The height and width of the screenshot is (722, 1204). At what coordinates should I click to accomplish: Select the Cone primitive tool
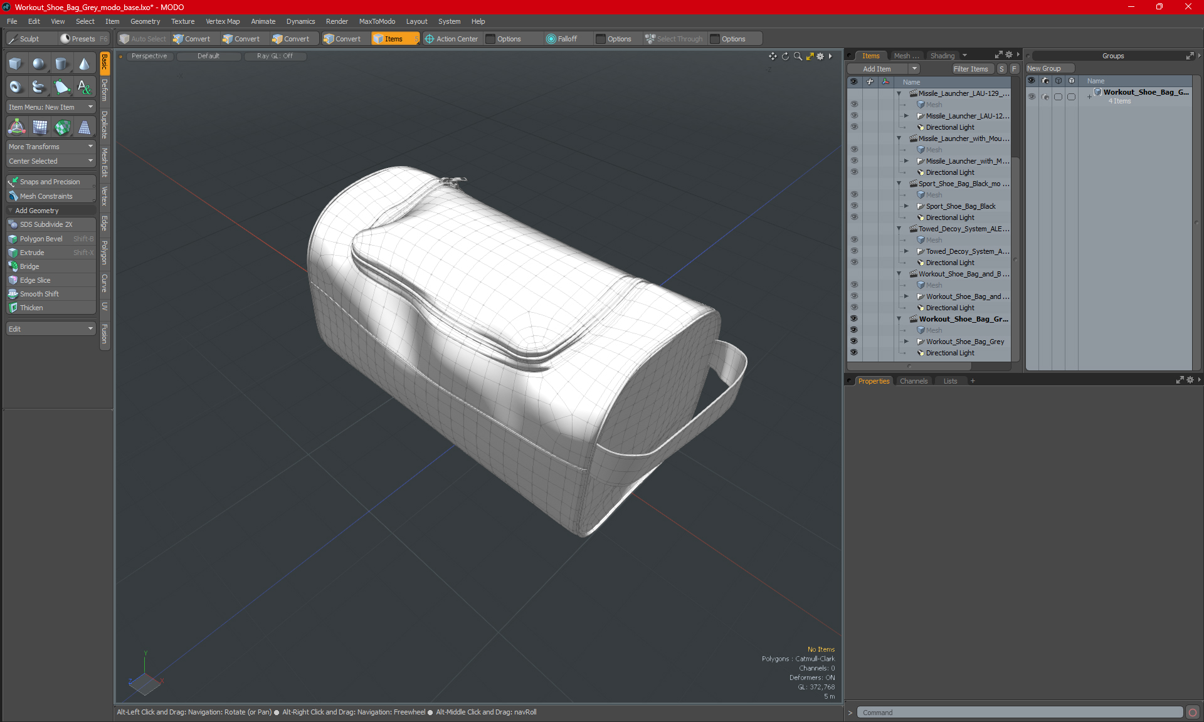click(84, 63)
